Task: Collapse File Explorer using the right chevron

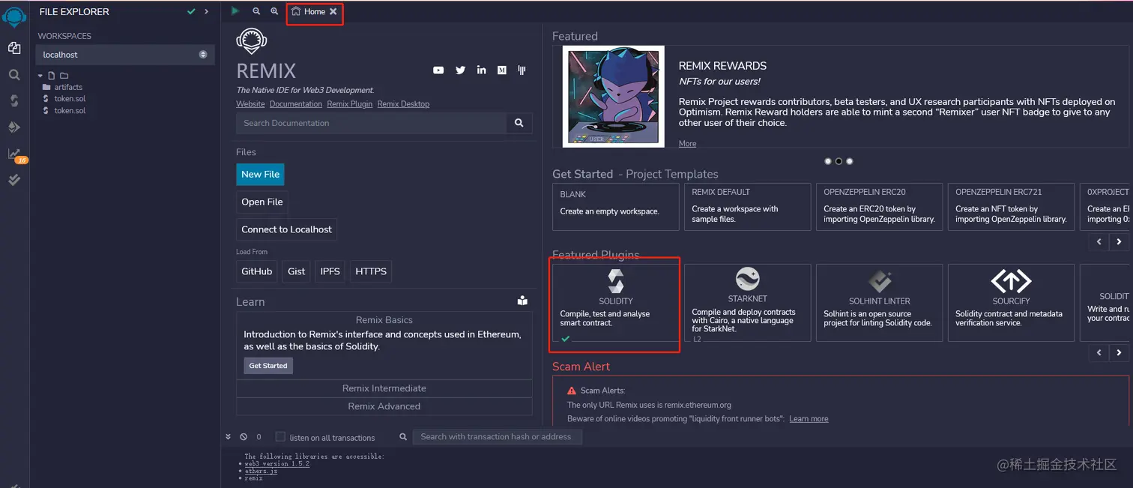Action: click(207, 11)
